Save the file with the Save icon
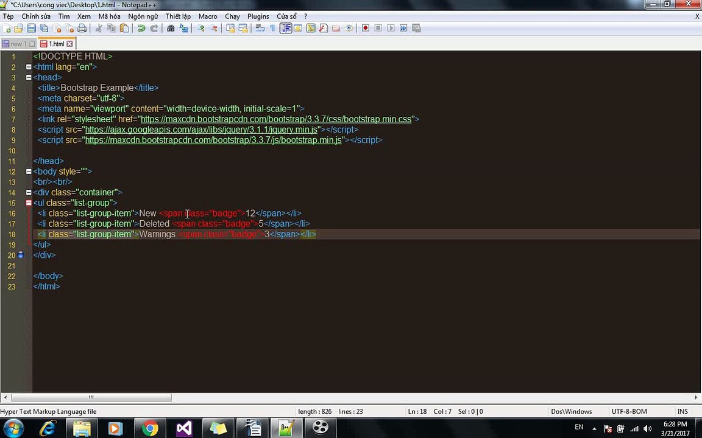The height and width of the screenshot is (438, 702). click(31, 28)
